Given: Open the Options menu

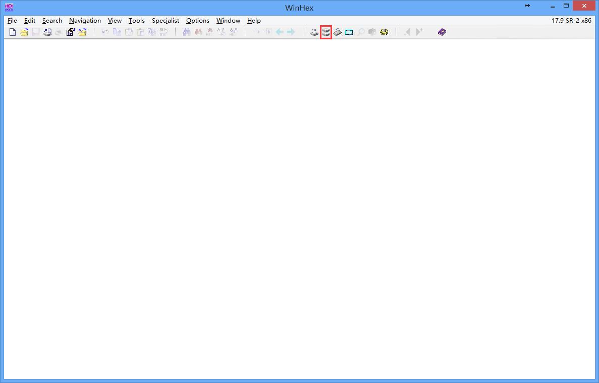Looking at the screenshot, I should coord(197,21).
